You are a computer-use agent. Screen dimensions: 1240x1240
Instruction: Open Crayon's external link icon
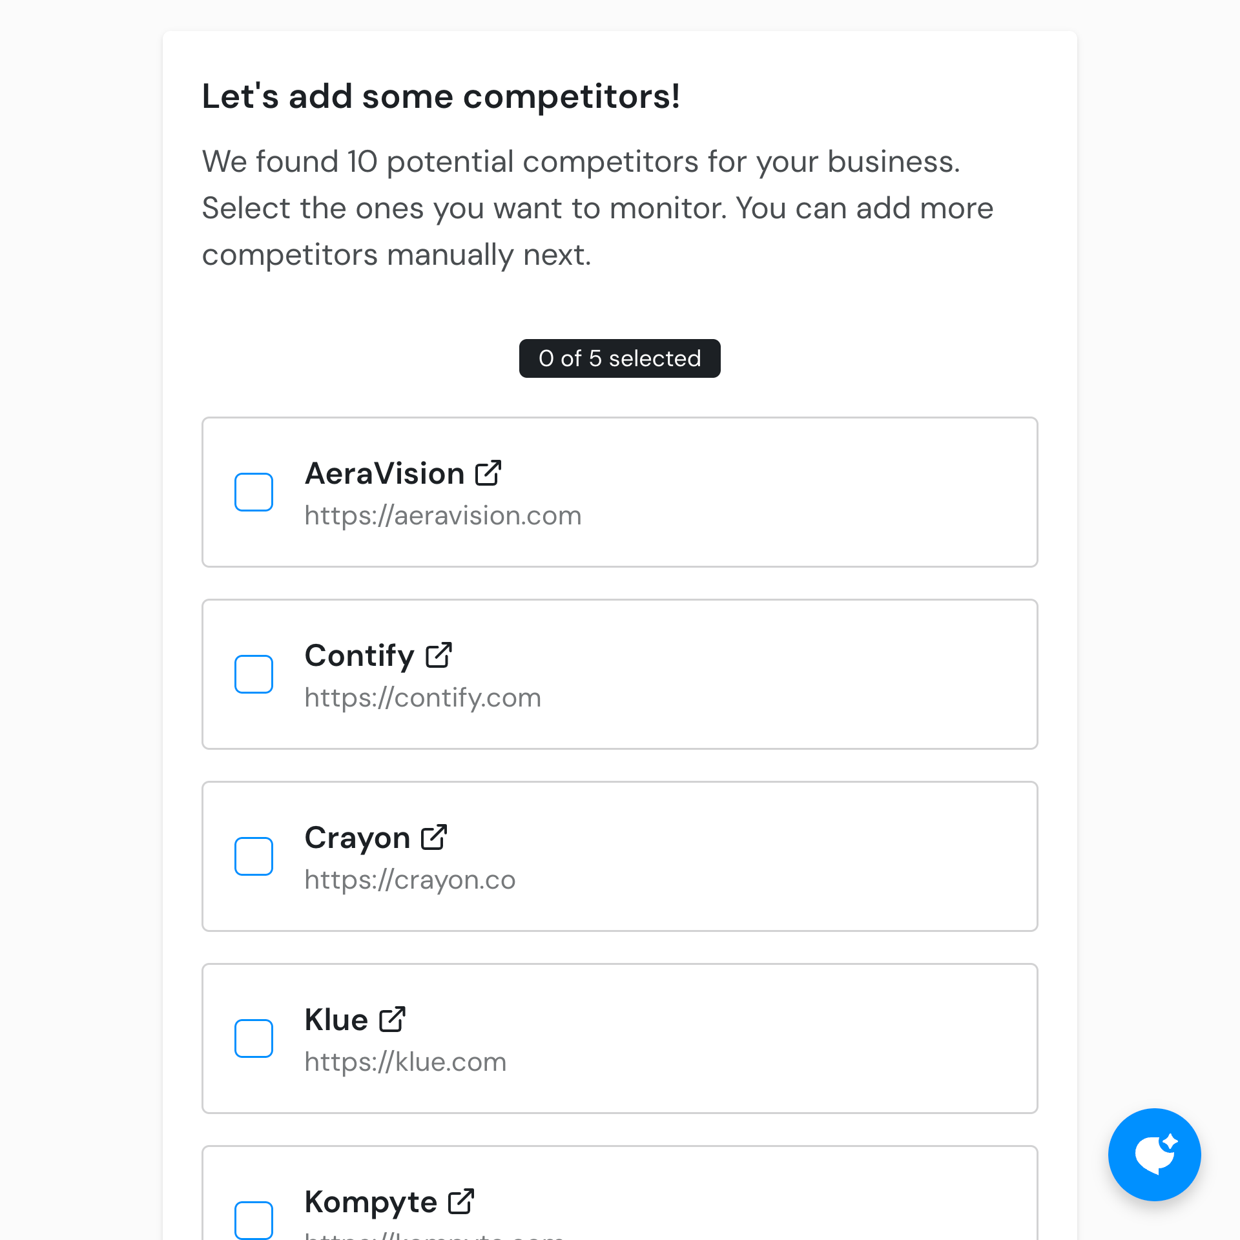433,837
